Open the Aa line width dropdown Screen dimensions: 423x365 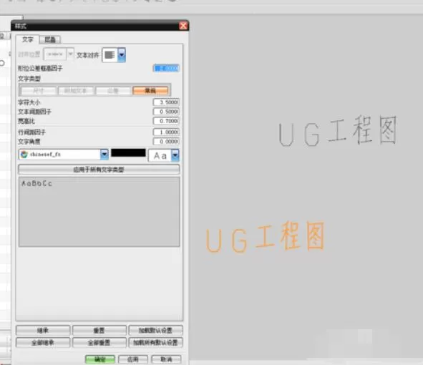click(175, 155)
